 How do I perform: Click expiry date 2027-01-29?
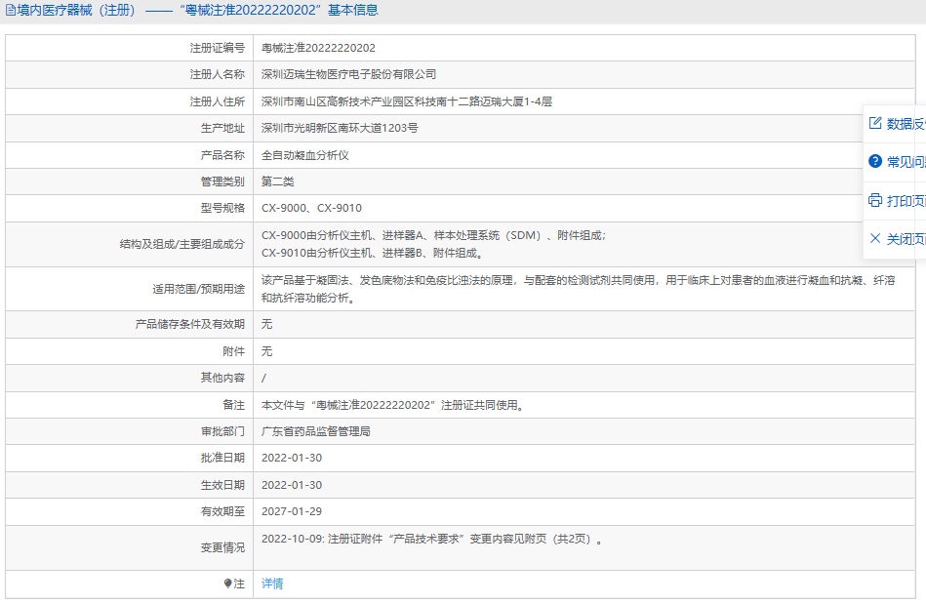(292, 511)
